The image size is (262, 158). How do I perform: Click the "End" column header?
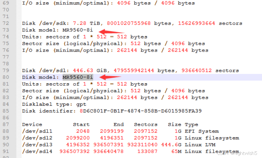pyautogui.click(x=119, y=125)
